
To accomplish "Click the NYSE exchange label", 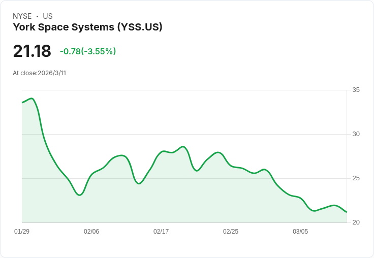I will 22,16.
